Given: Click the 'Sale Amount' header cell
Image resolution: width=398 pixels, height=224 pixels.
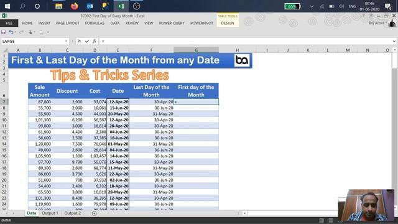Looking at the screenshot, I should [x=40, y=91].
